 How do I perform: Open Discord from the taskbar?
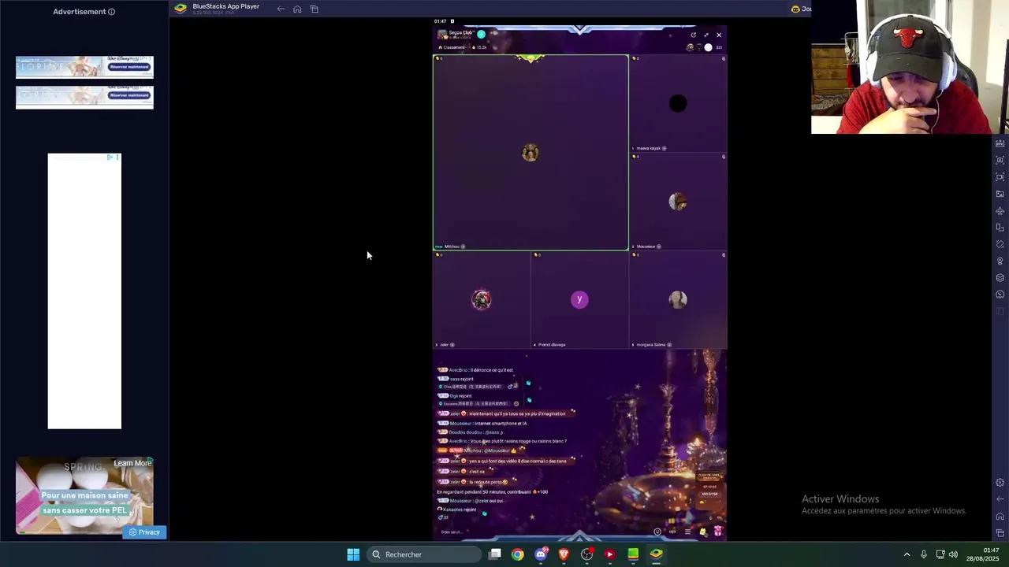click(x=541, y=554)
